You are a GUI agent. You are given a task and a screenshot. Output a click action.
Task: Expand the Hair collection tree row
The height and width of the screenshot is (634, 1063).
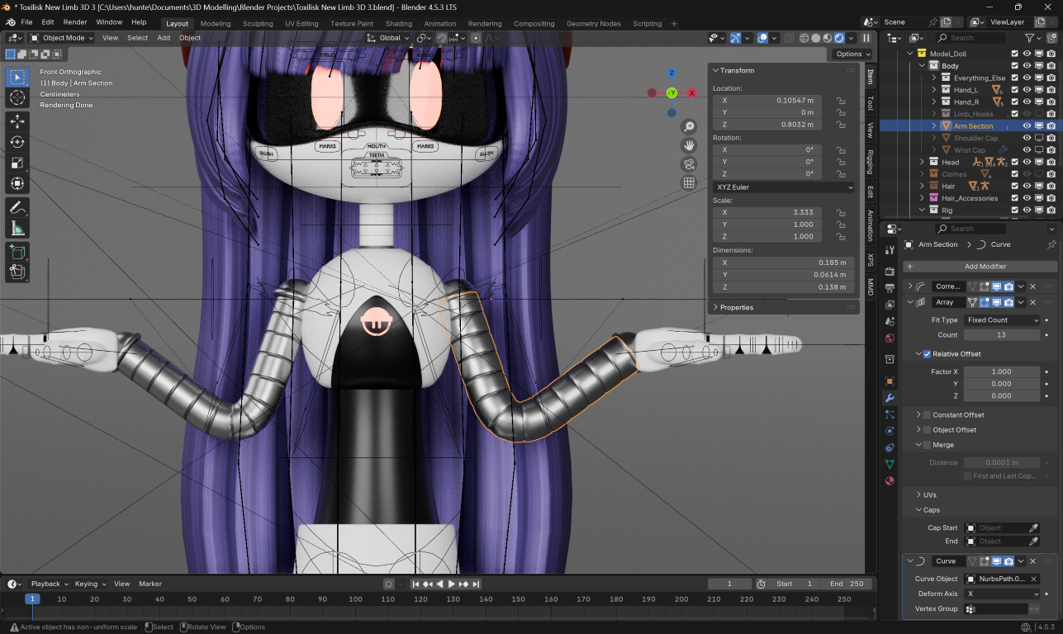point(923,187)
